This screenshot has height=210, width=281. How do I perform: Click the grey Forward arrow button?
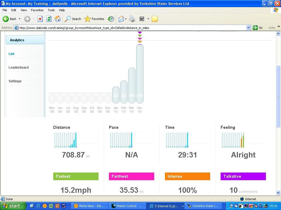click(x=27, y=19)
